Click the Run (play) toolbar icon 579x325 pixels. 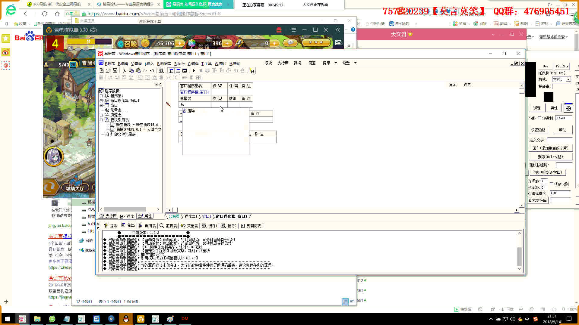coord(194,71)
